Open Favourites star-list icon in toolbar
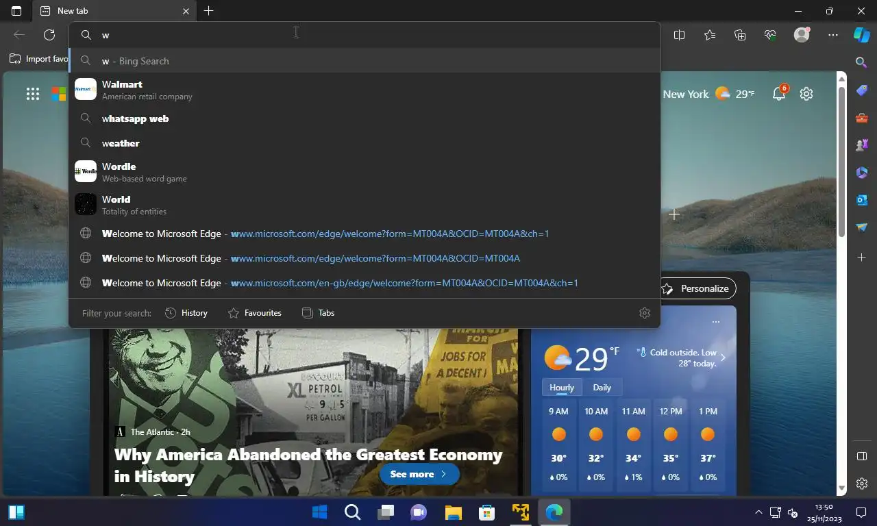 (x=709, y=35)
